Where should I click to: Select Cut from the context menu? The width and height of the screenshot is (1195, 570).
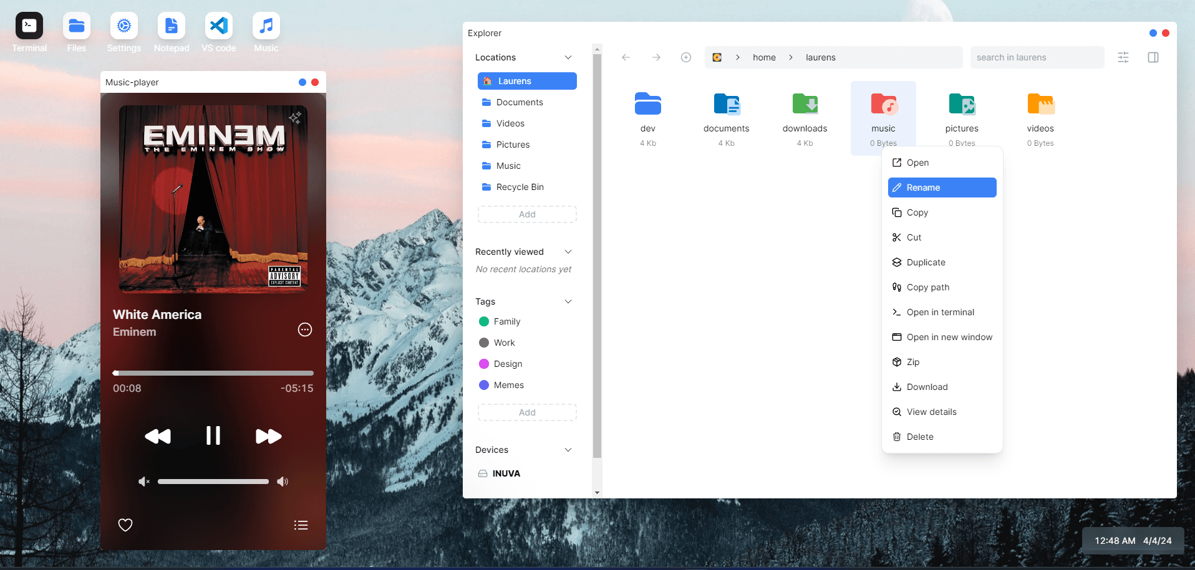click(x=942, y=237)
